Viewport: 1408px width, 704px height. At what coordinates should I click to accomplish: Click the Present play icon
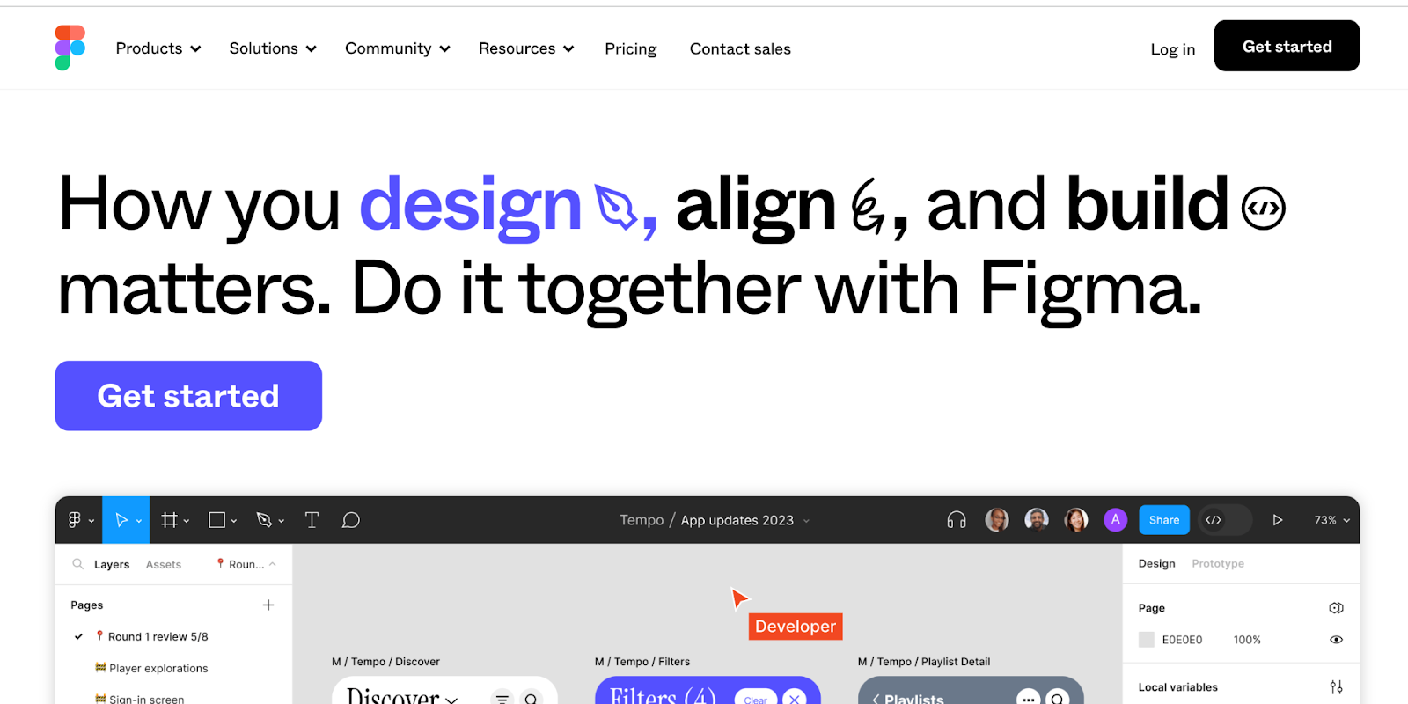[x=1277, y=520]
